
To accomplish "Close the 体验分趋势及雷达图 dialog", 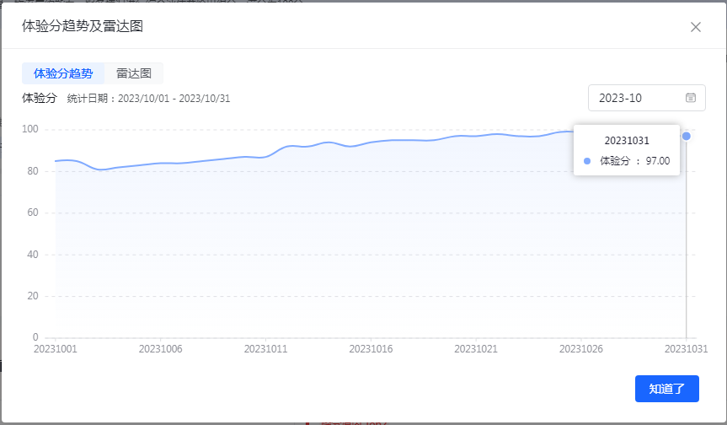I will pos(696,27).
